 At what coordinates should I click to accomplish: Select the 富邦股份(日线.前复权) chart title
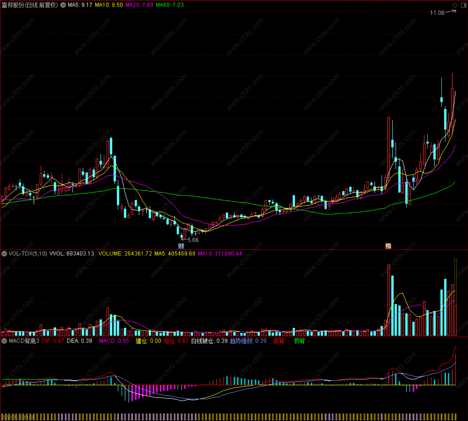tap(30, 5)
